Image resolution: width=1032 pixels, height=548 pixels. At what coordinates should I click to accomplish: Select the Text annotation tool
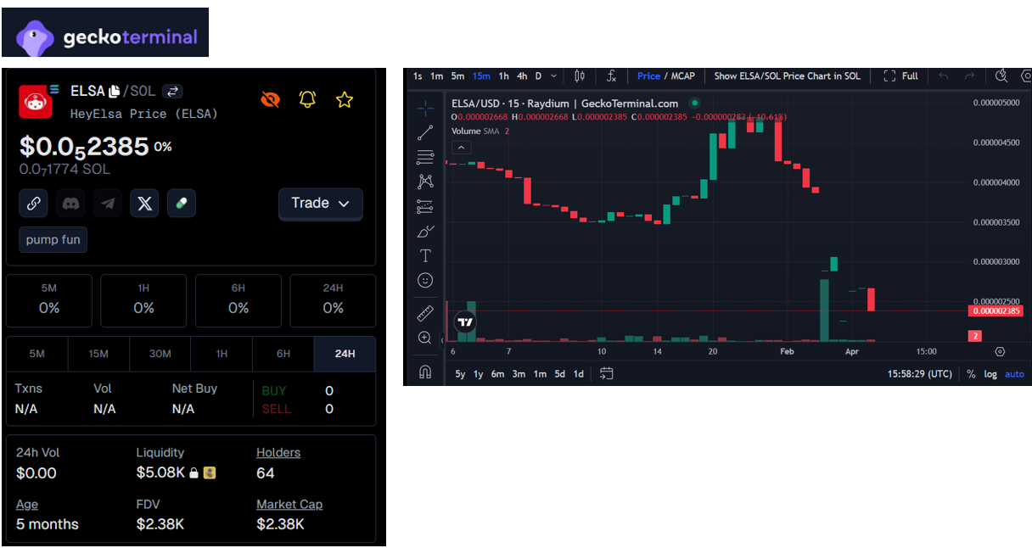pyautogui.click(x=425, y=255)
